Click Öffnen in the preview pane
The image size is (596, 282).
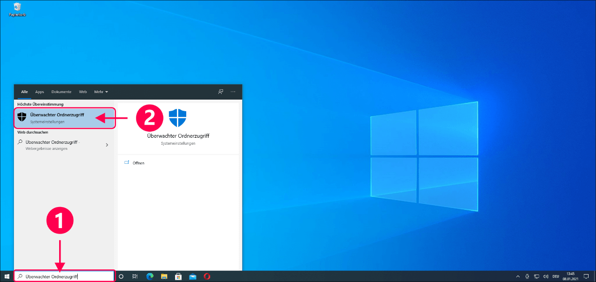pyautogui.click(x=138, y=163)
